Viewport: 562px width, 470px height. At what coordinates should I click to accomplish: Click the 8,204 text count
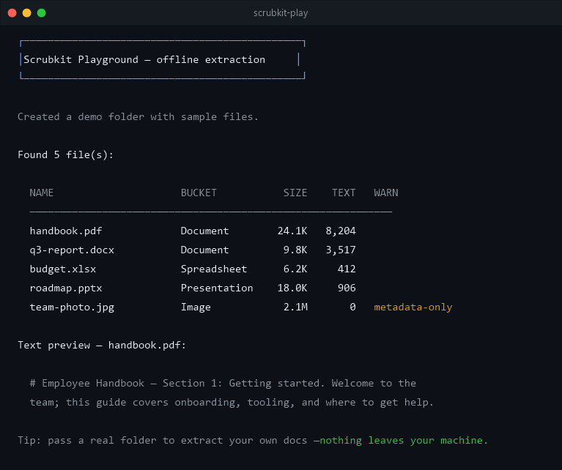pos(341,231)
